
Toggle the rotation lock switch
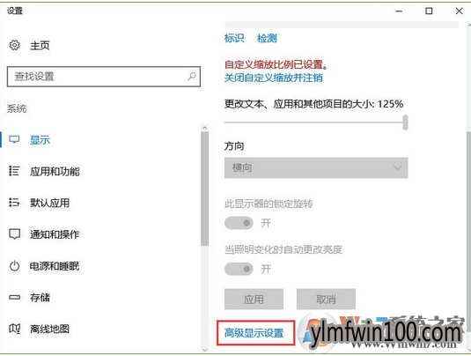(239, 223)
